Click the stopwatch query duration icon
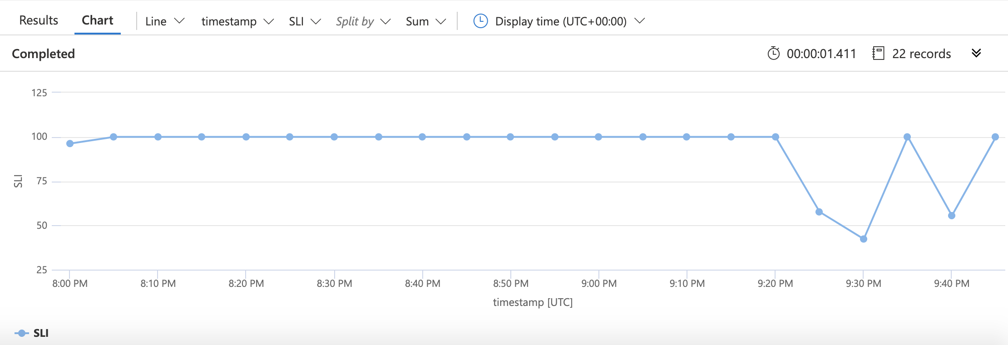 774,54
